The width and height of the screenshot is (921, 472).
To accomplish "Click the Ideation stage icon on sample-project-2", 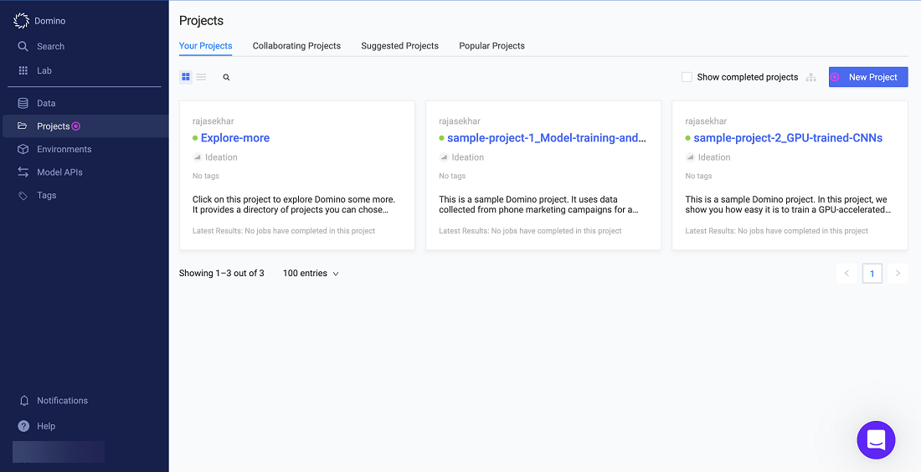I will pos(690,157).
